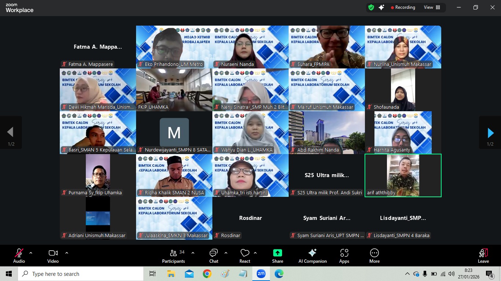The image size is (501, 281).
Task: Open the Chat panel
Action: (213, 256)
